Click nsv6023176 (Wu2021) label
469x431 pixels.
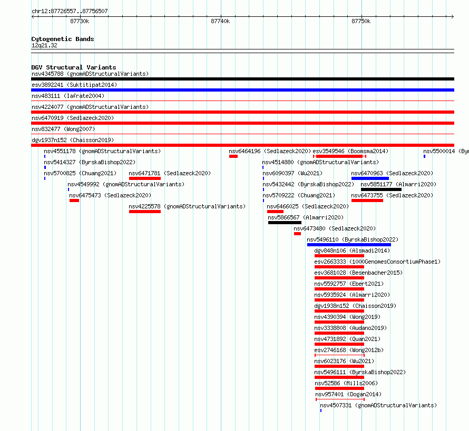coord(344,361)
